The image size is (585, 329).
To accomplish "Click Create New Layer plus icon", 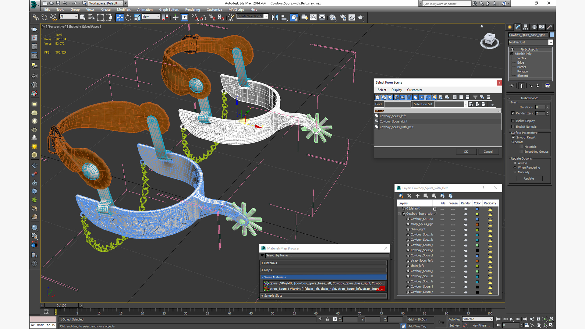I will click(417, 196).
